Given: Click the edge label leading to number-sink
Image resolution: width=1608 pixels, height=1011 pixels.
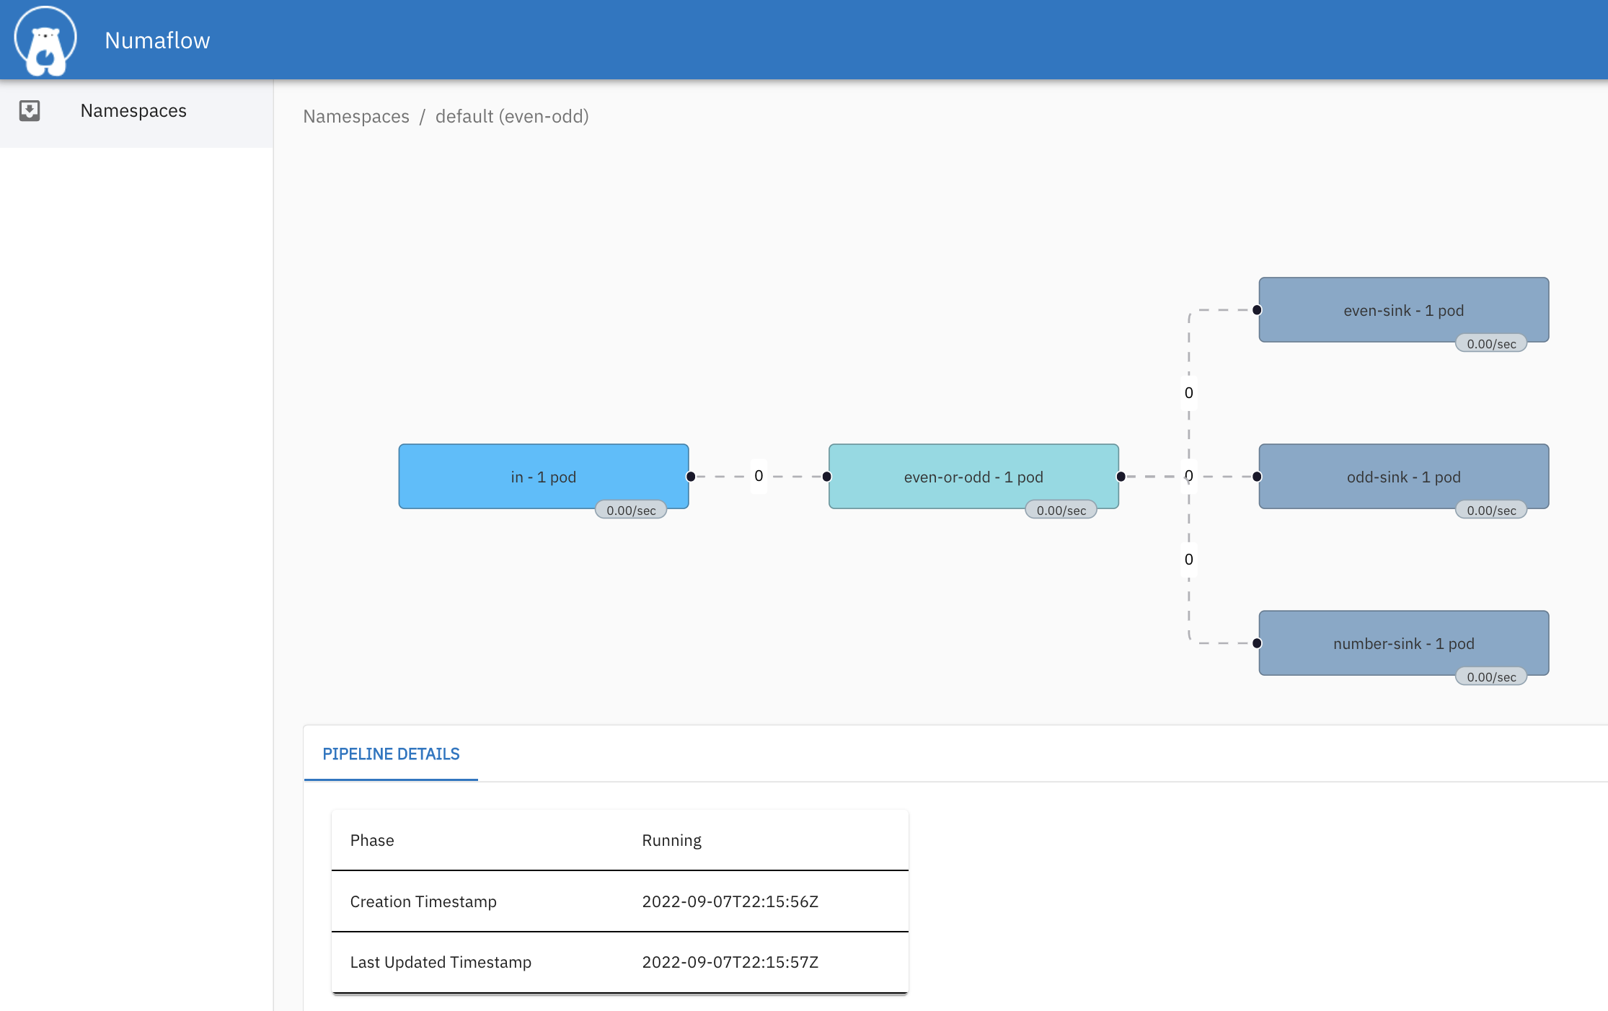Looking at the screenshot, I should (x=1189, y=560).
